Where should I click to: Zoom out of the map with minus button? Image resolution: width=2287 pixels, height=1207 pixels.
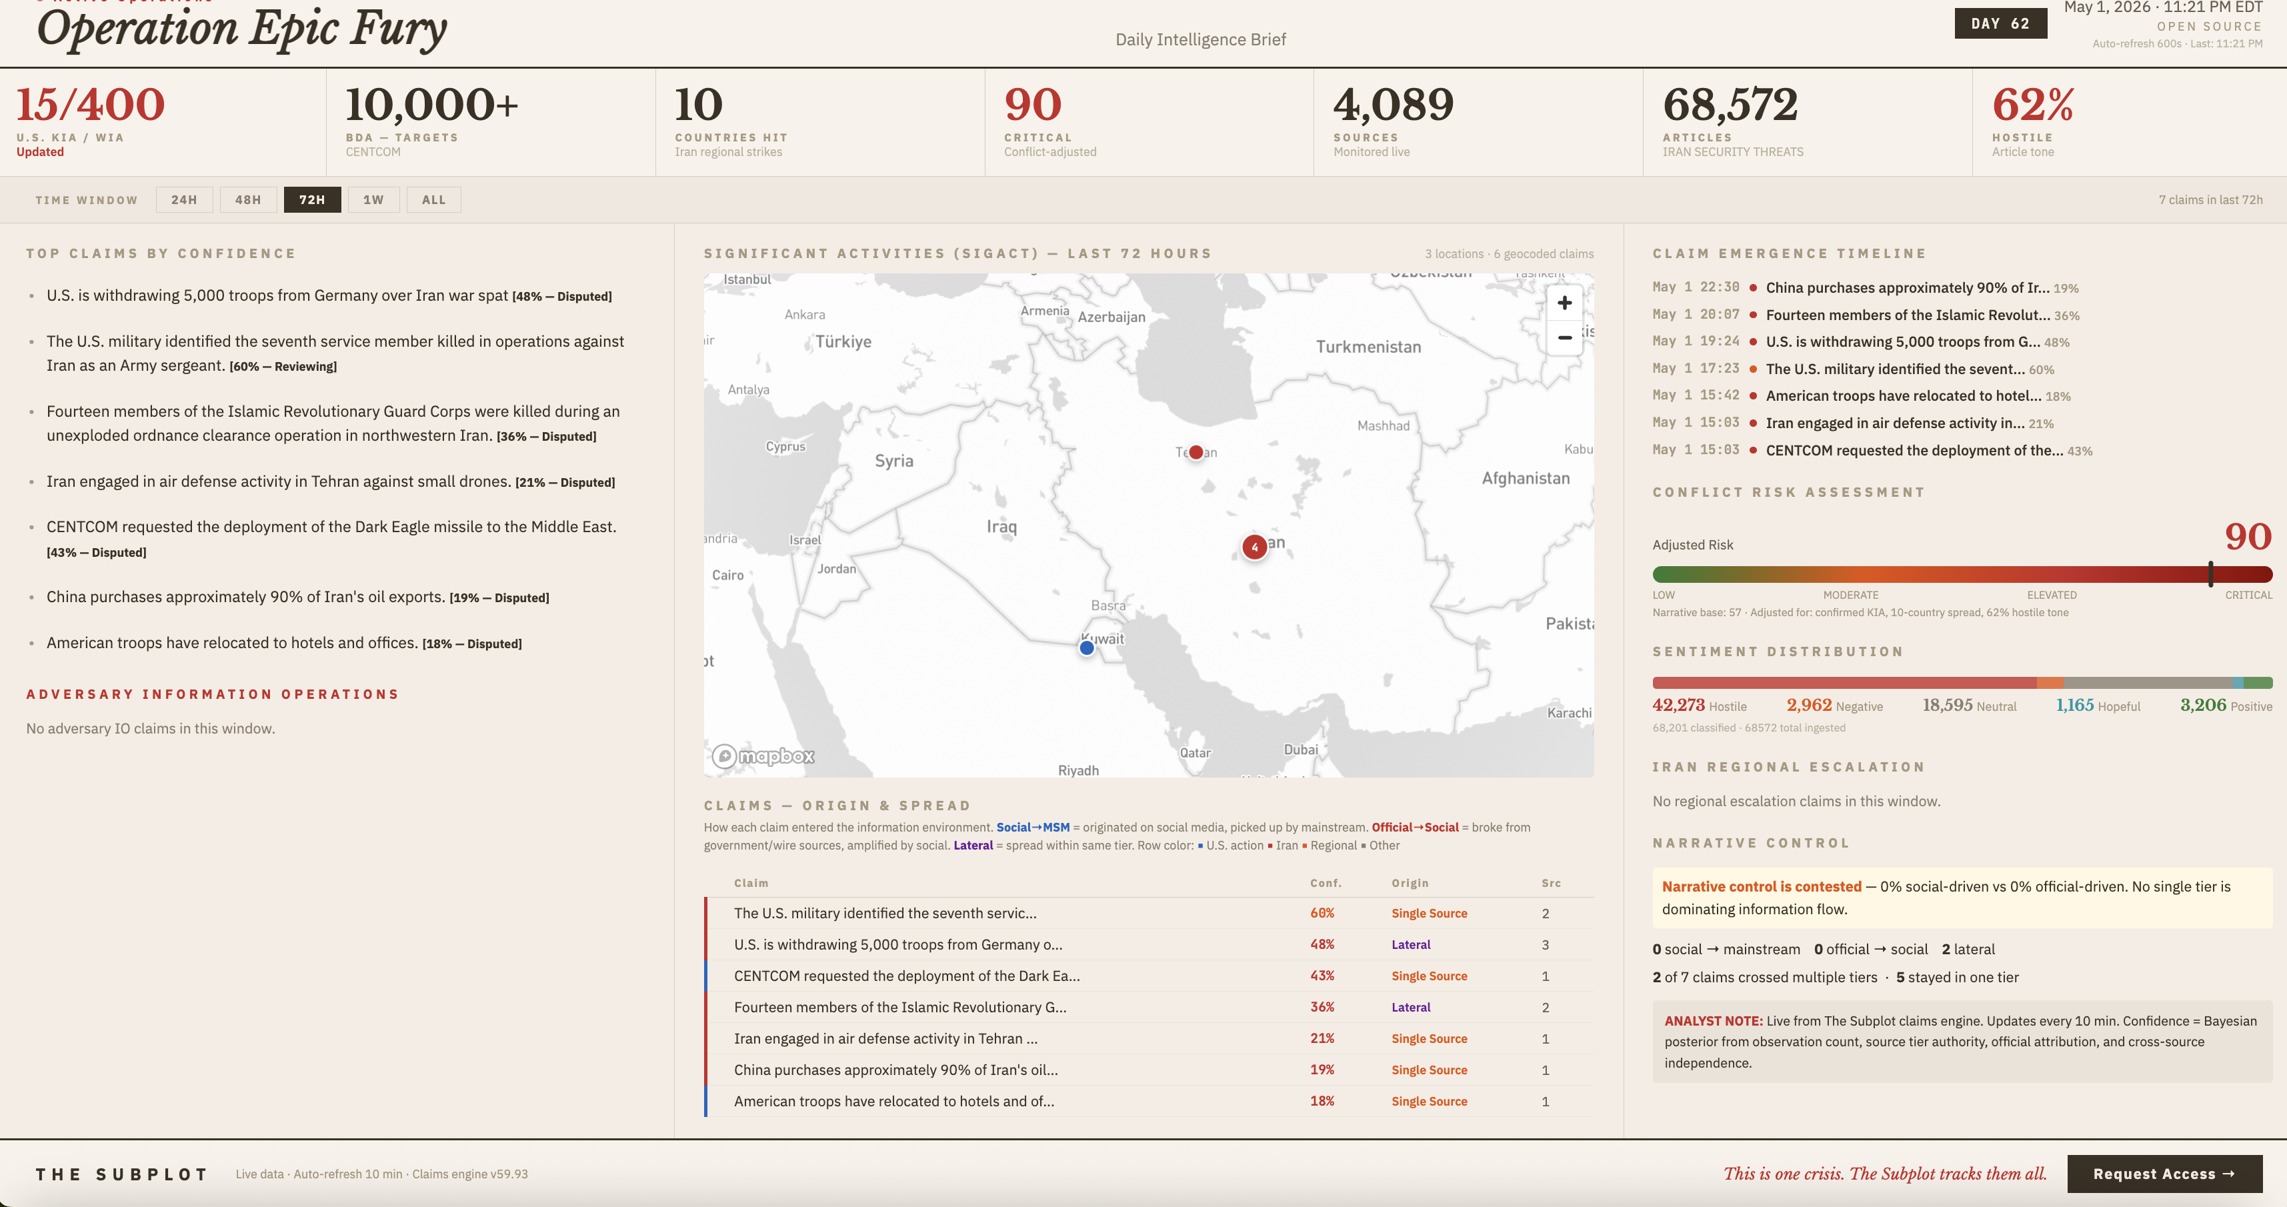point(1564,337)
